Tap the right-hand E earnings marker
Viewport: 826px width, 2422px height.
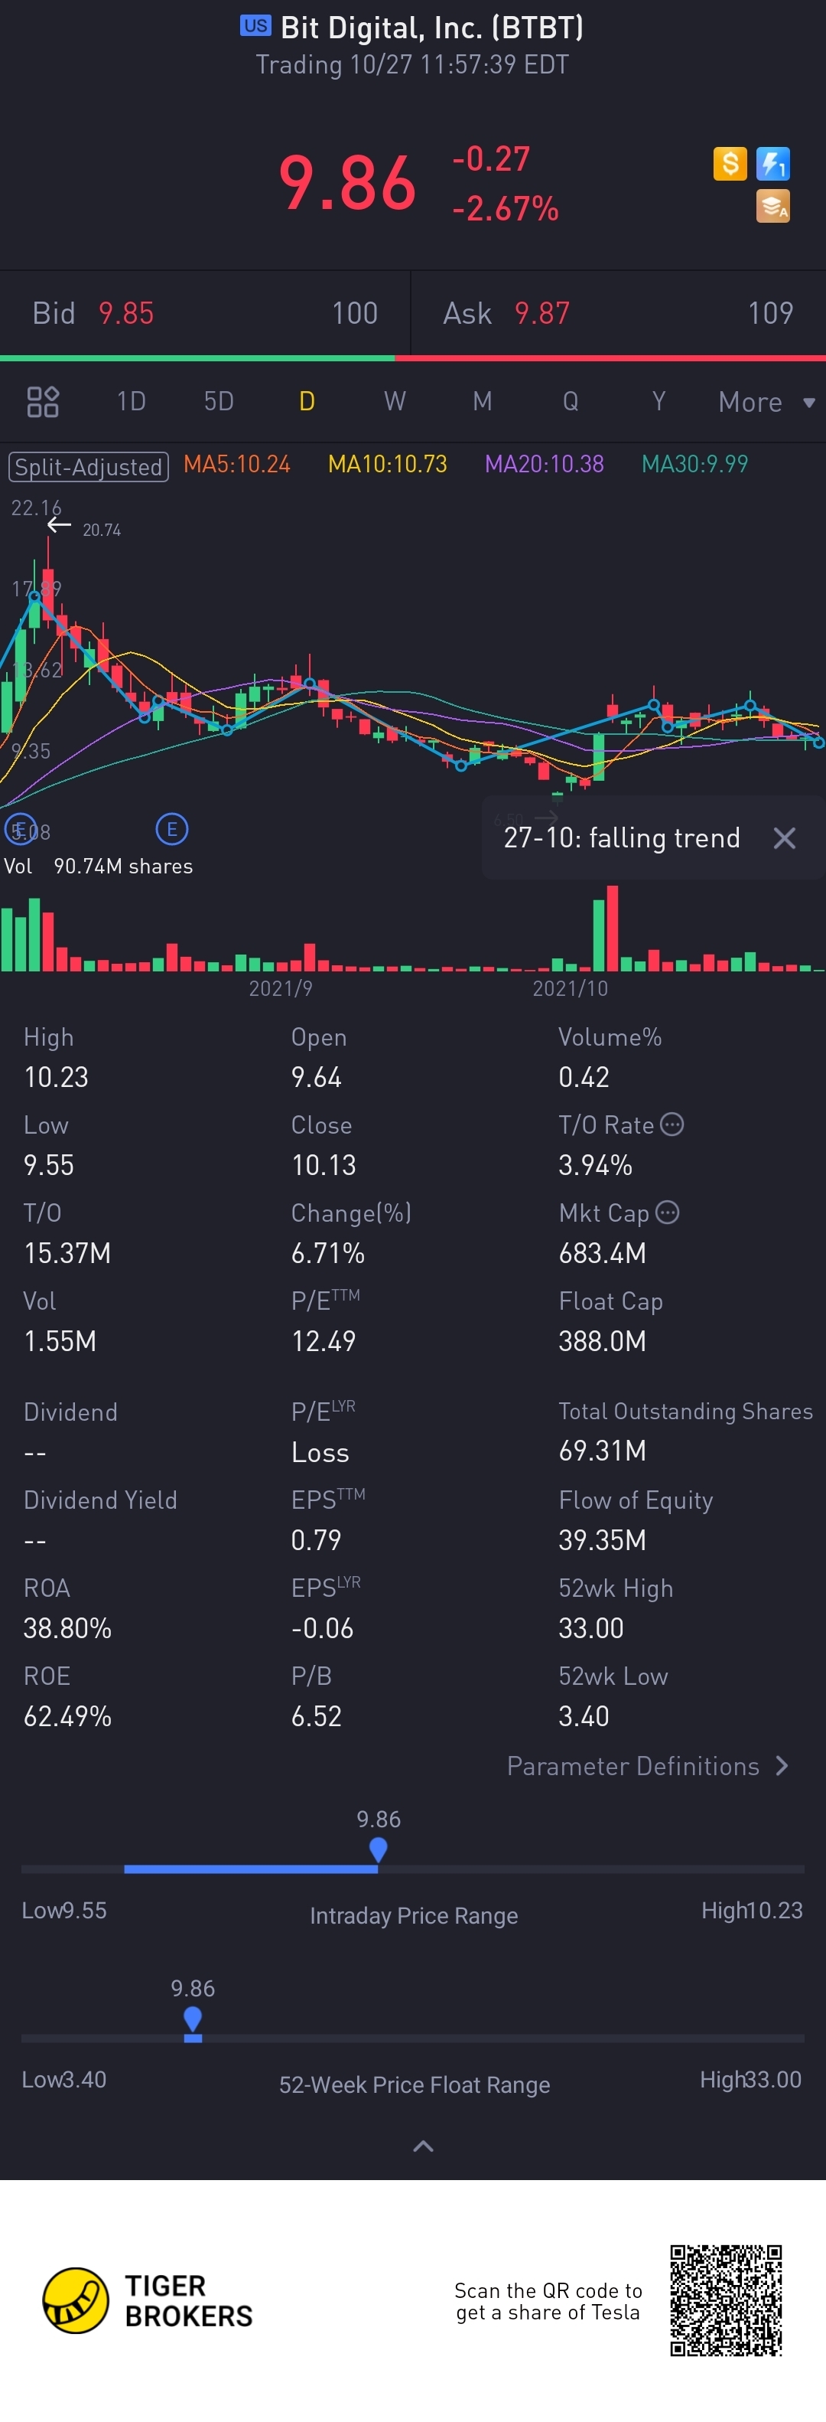pos(172,829)
